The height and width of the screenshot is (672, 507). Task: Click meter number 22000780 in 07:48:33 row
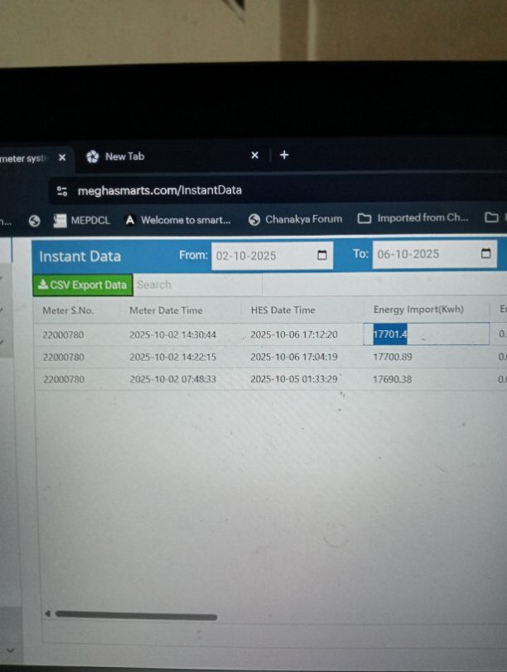pos(63,379)
